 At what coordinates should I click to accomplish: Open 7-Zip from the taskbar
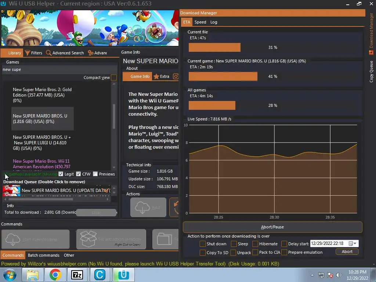point(77,275)
